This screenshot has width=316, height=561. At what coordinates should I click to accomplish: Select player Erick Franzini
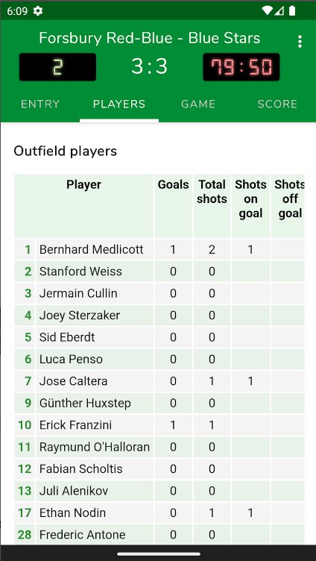pyautogui.click(x=75, y=425)
